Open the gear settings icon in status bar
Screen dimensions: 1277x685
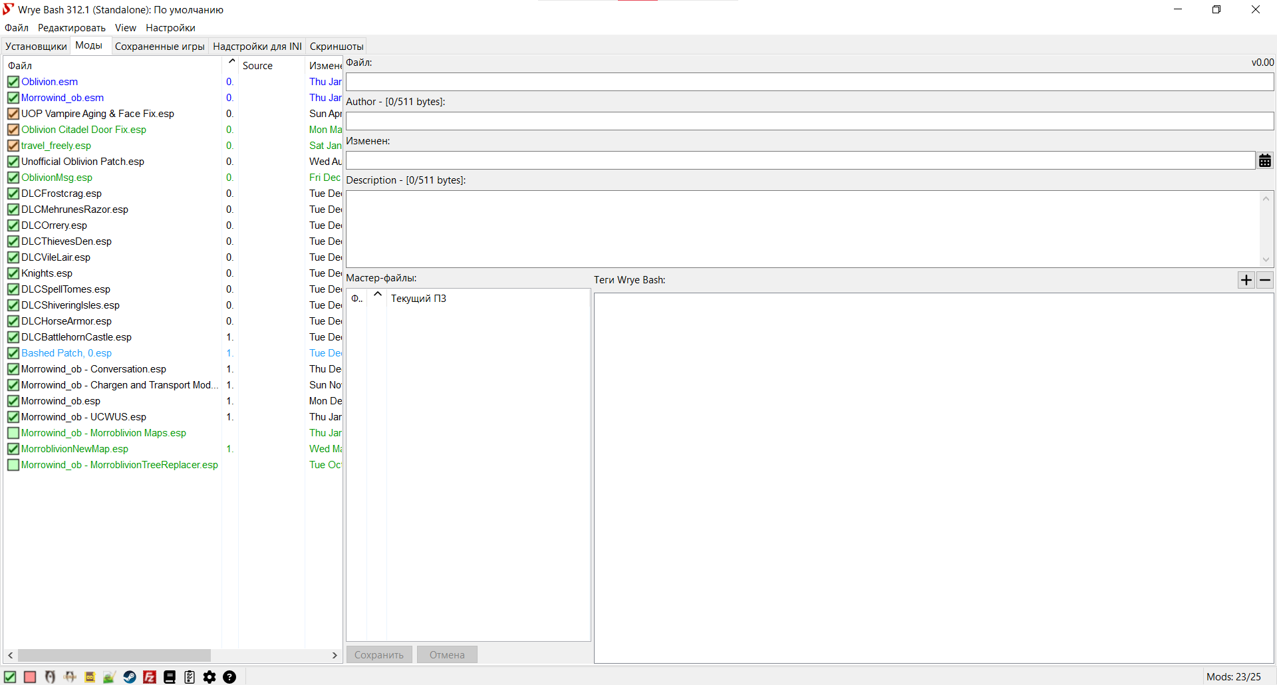[210, 677]
